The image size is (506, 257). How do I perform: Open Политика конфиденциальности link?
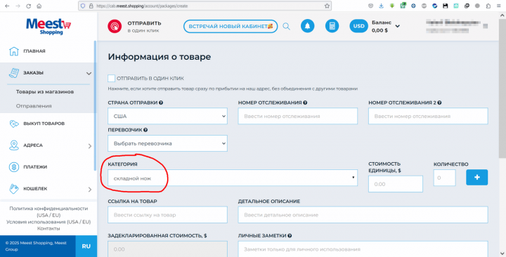coord(48,211)
